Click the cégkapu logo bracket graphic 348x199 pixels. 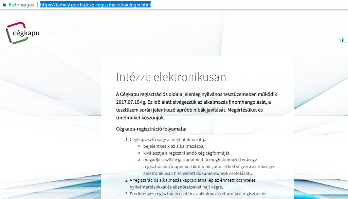point(10,33)
